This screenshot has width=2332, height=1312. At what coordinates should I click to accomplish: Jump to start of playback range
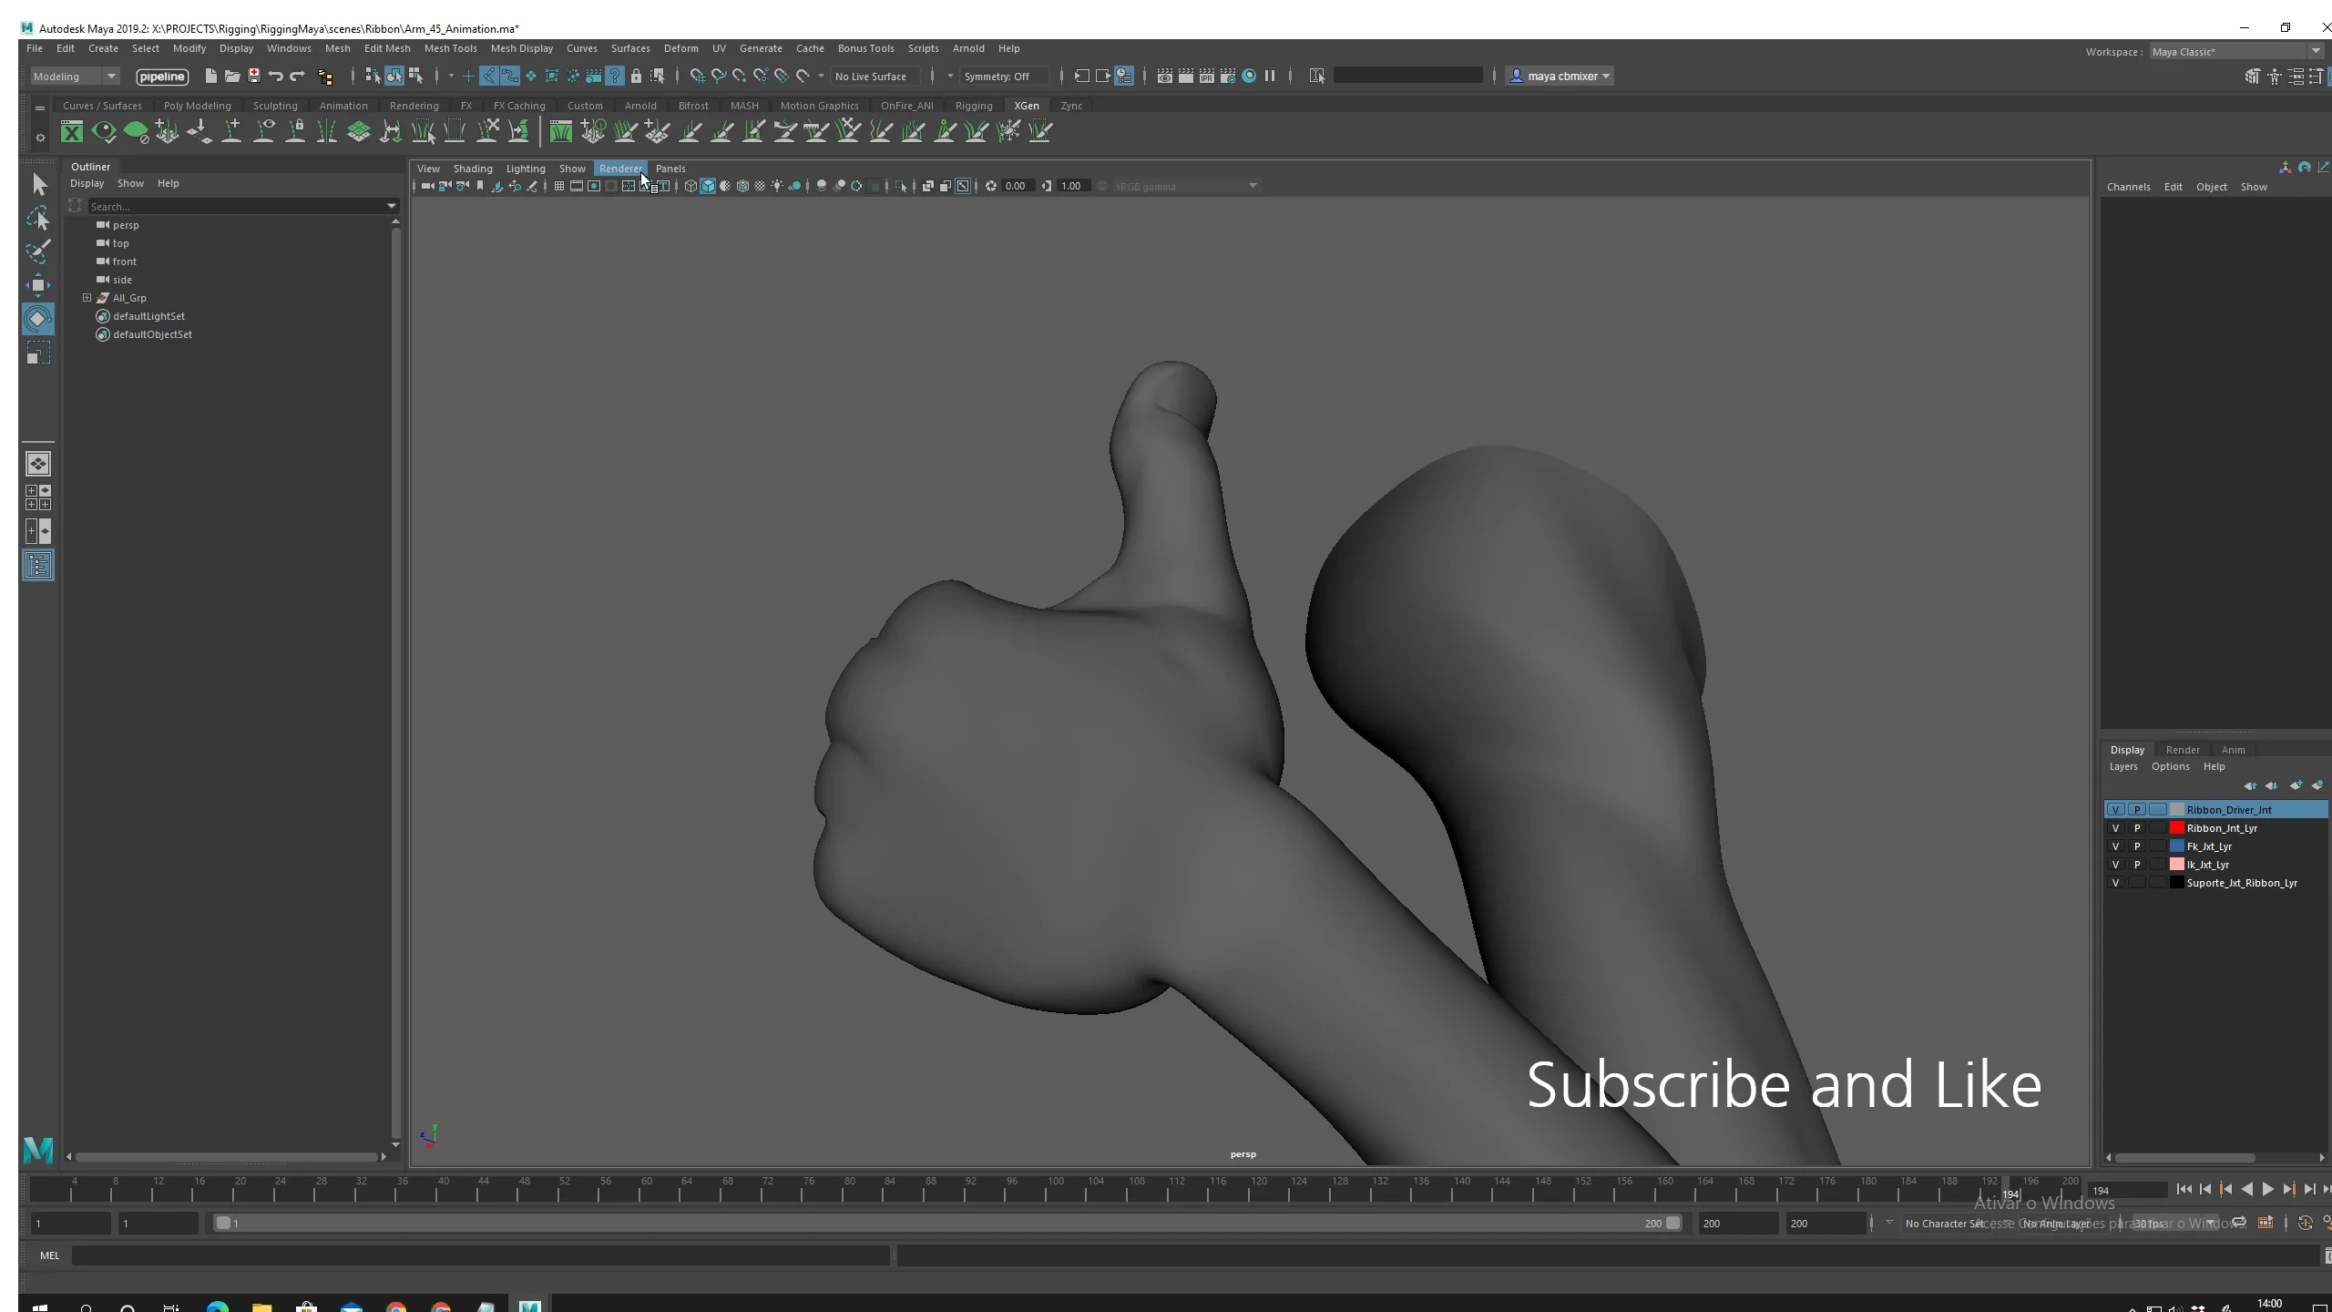tap(2184, 1189)
